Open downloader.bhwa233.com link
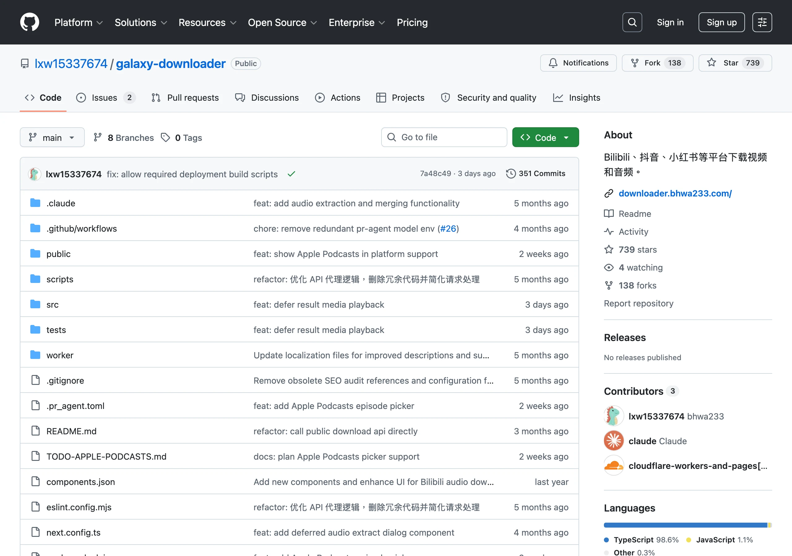Image resolution: width=792 pixels, height=556 pixels. (675, 193)
